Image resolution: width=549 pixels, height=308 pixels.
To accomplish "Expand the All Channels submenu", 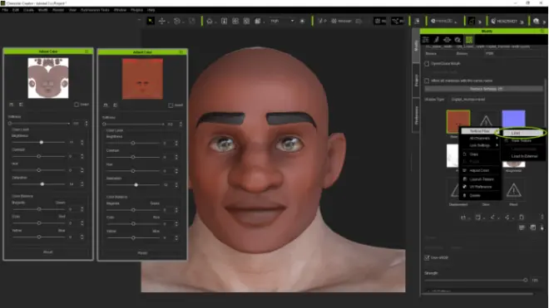I will coord(481,138).
